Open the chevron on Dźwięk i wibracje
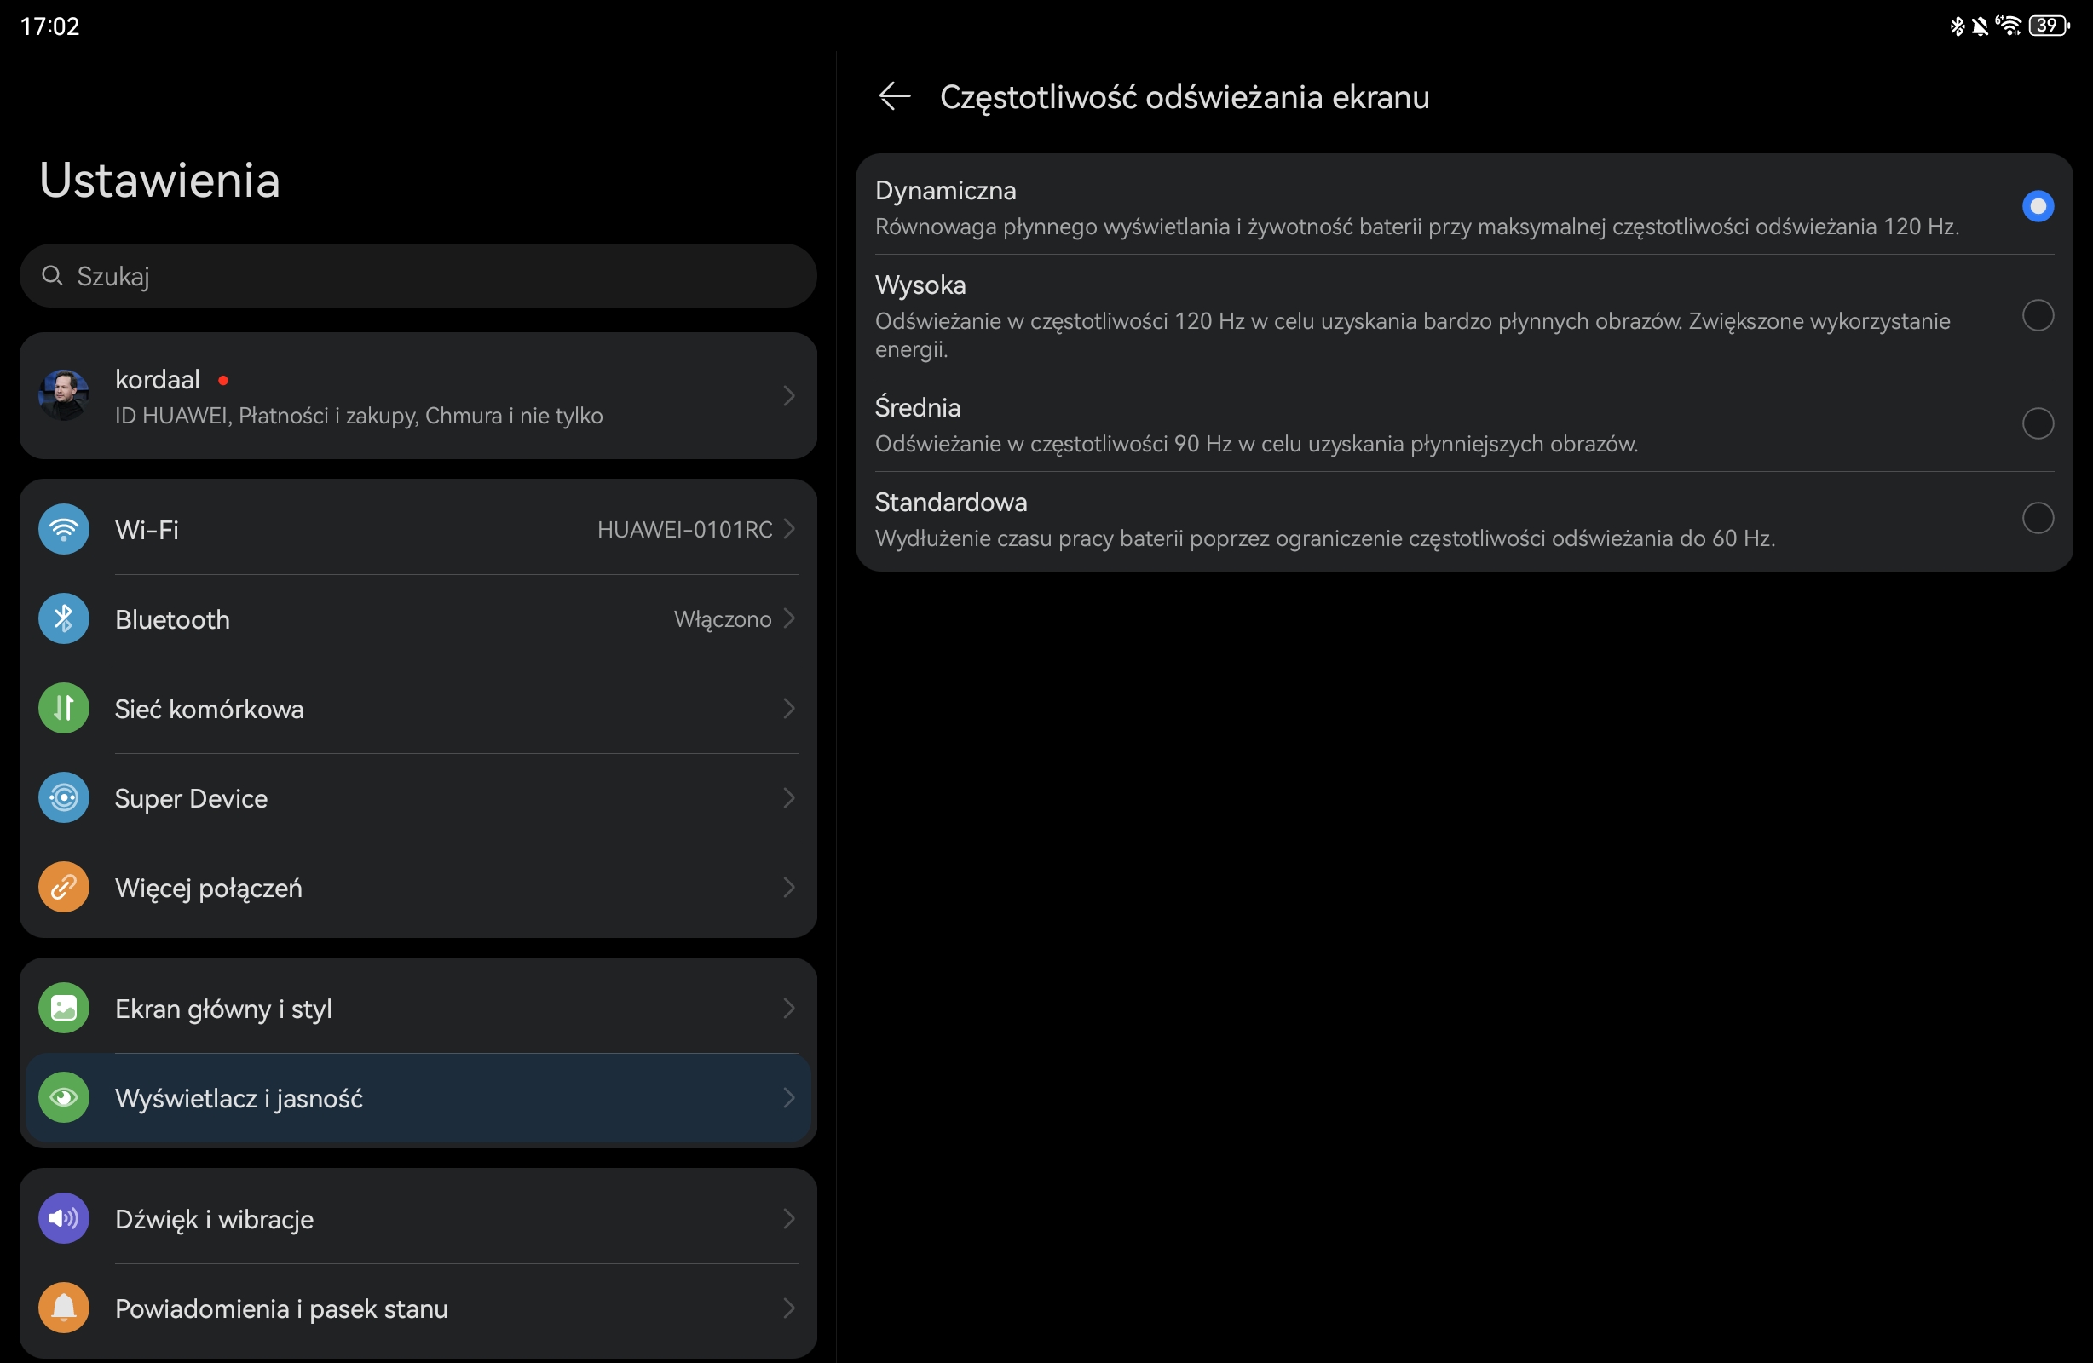The height and width of the screenshot is (1363, 2093). (x=789, y=1220)
